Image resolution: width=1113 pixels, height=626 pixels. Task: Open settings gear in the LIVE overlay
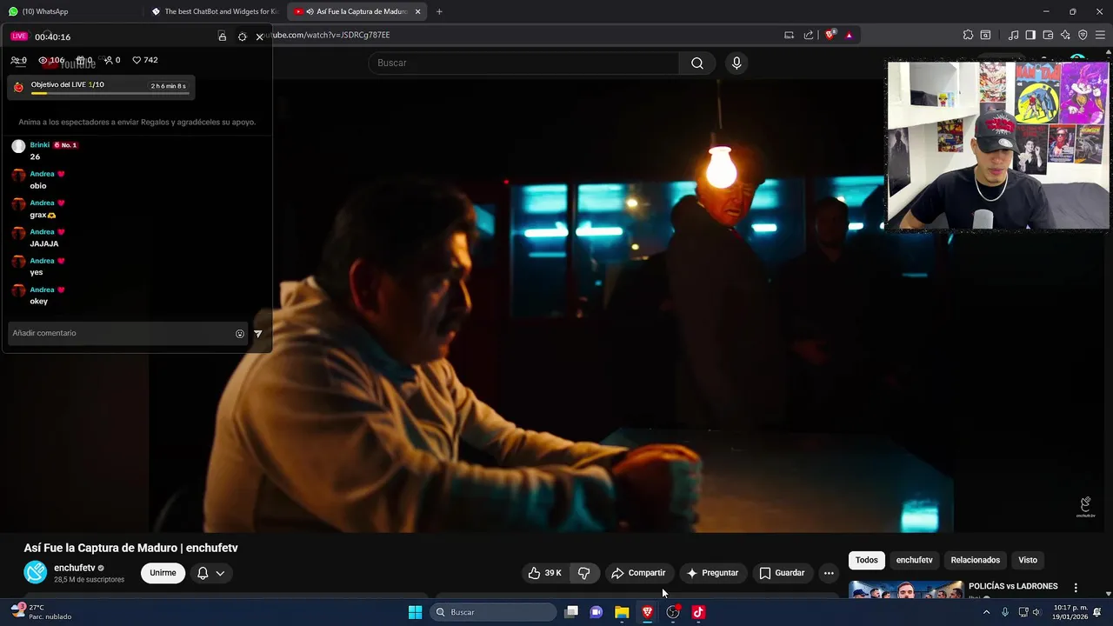point(242,37)
